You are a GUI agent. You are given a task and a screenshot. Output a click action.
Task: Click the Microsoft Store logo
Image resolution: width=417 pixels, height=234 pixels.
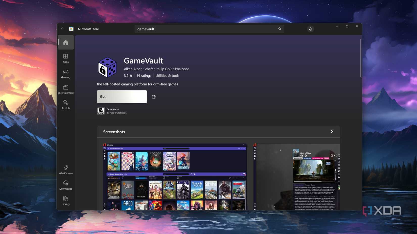pyautogui.click(x=71, y=29)
